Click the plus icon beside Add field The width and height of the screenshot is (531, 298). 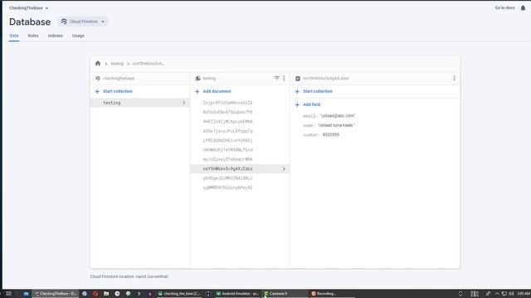point(297,105)
